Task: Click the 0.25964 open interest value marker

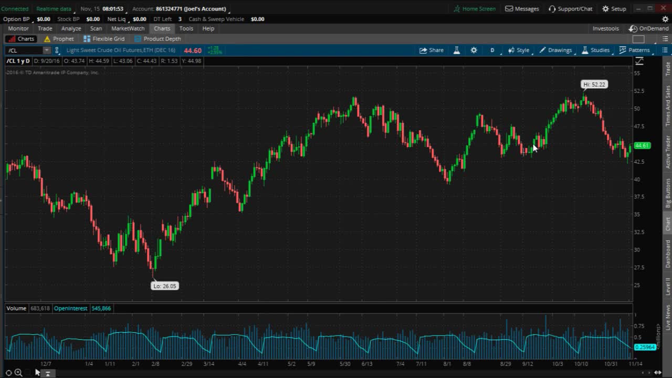Action: coord(645,347)
